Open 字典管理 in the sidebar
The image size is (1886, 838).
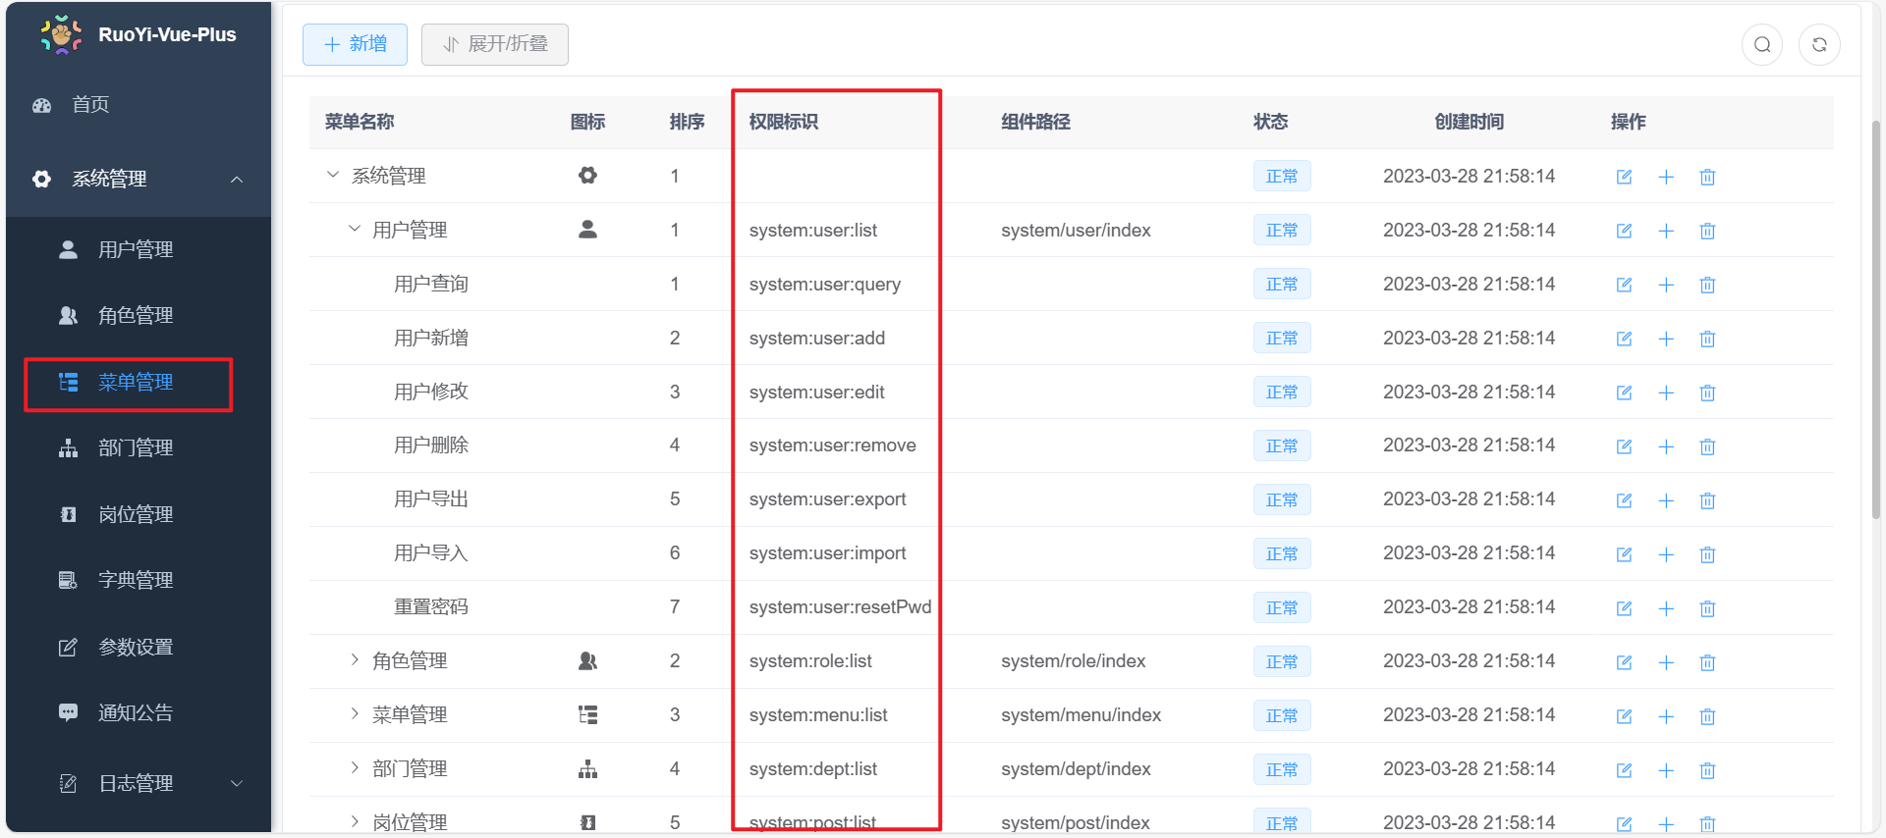point(139,580)
